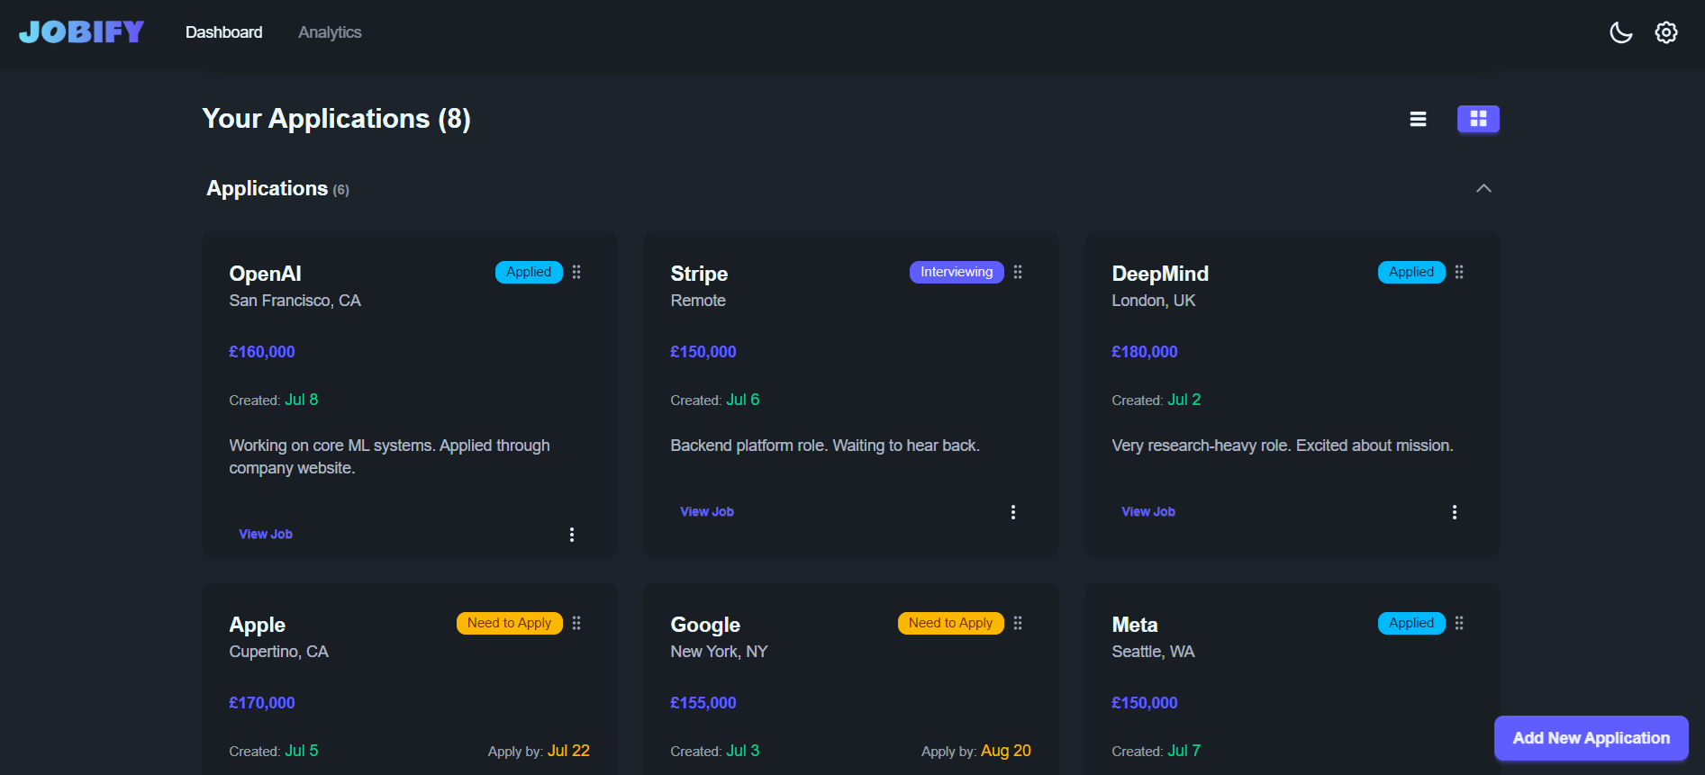The height and width of the screenshot is (775, 1705).
Task: Click Apple Need to Apply badge
Action: coord(509,623)
